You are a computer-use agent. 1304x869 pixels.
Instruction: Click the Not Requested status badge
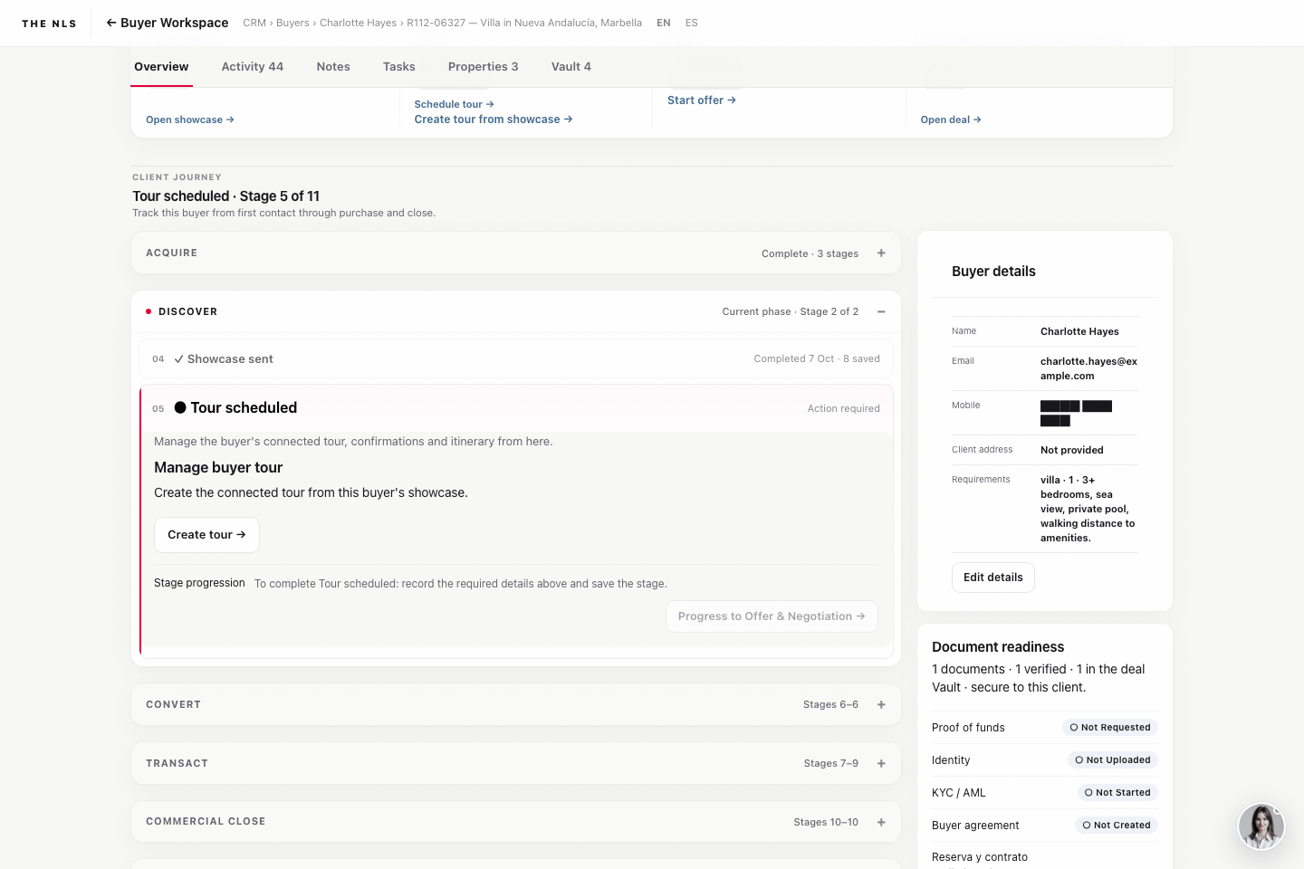(x=1110, y=728)
